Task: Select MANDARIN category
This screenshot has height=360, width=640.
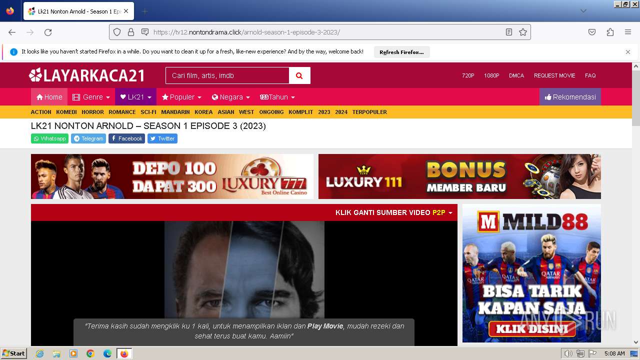Action: (x=175, y=112)
